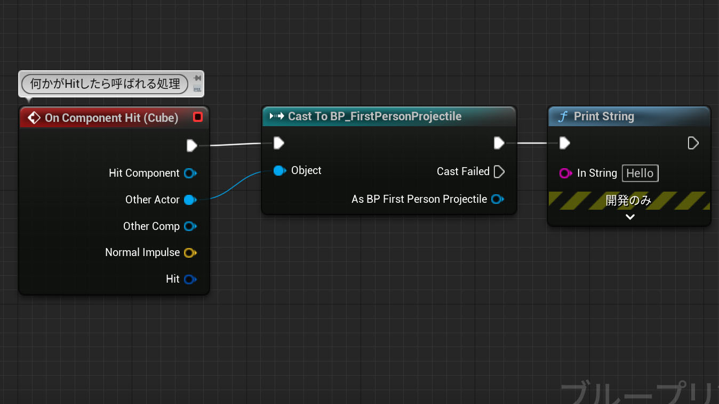Viewport: 719px width, 404px height.
Task: Click the On Component Hit exec output pin
Action: (192, 145)
